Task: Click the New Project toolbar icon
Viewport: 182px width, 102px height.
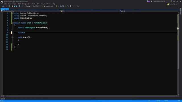Action: click(9, 6)
